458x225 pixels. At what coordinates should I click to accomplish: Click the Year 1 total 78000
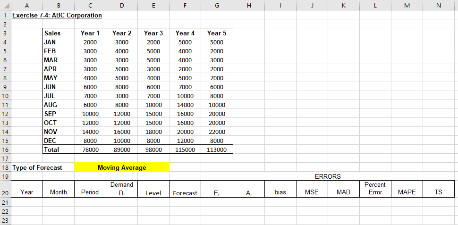click(90, 150)
